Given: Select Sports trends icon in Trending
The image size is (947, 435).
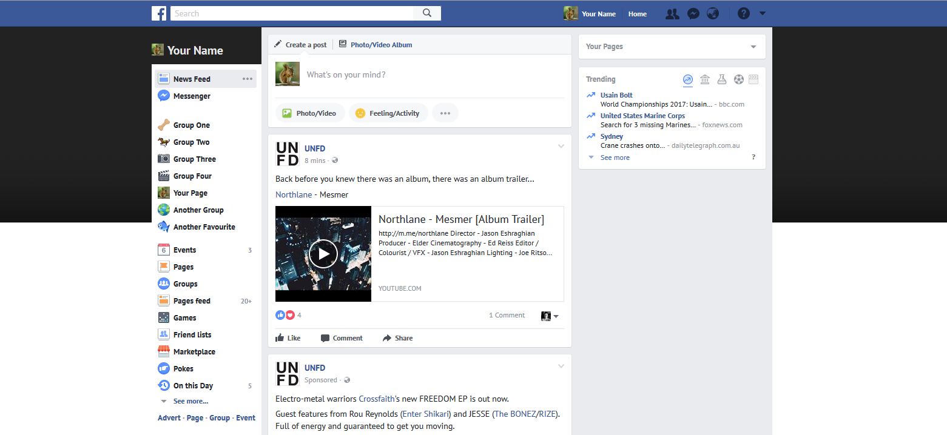Looking at the screenshot, I should coord(738,79).
